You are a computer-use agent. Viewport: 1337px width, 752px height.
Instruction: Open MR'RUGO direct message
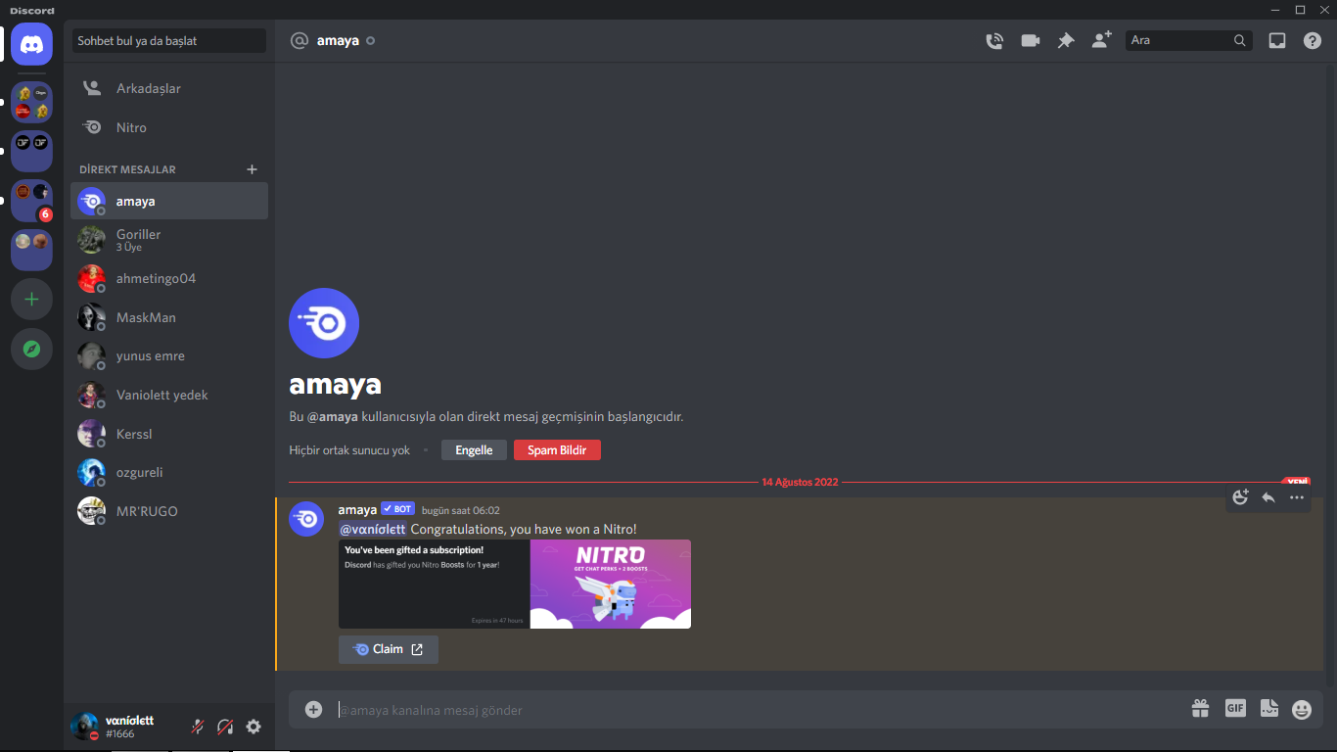169,511
